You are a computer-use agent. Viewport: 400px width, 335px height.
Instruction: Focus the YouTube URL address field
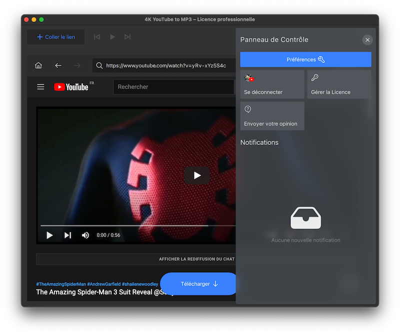click(x=164, y=65)
